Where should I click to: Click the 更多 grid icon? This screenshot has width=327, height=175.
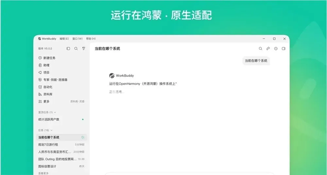coord(40,102)
